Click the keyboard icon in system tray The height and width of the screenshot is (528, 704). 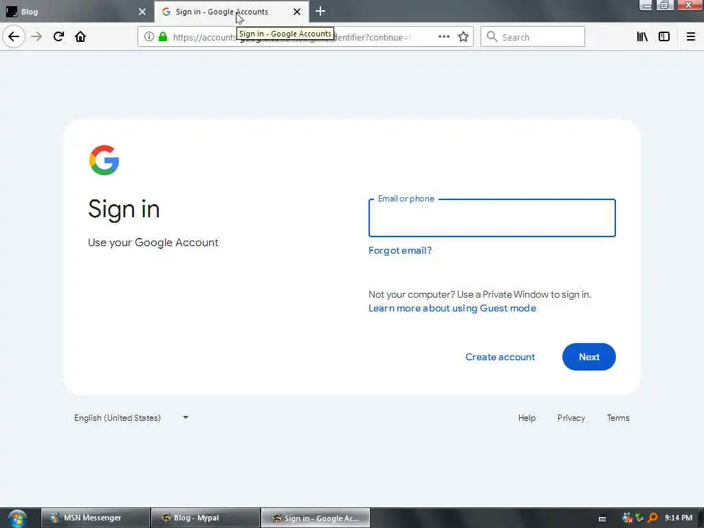(x=602, y=518)
